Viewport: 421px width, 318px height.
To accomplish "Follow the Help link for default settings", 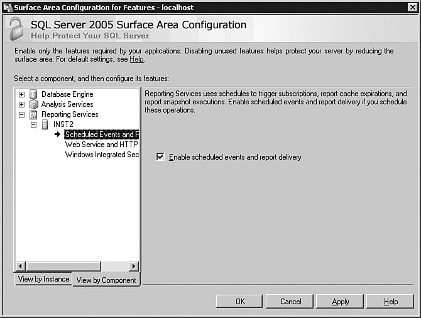I will 136,59.
